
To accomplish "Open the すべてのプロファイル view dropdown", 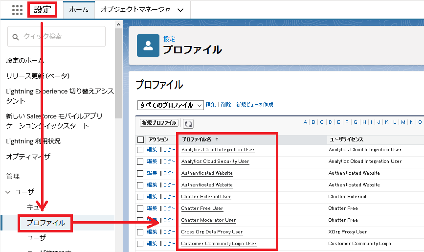I will pos(171,105).
